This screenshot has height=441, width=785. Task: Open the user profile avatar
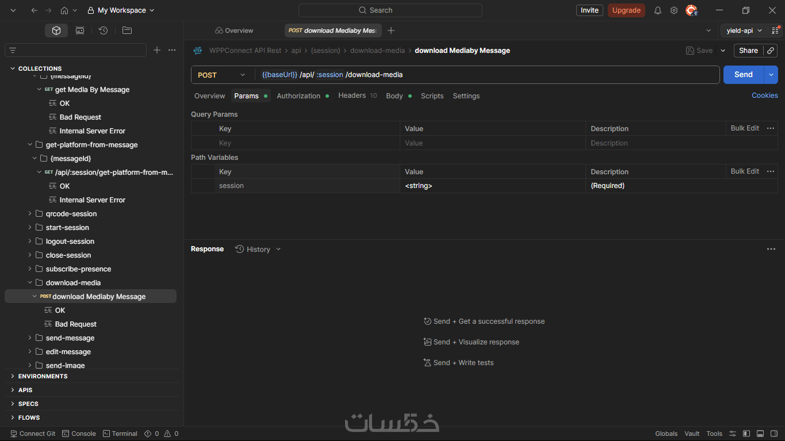(692, 10)
